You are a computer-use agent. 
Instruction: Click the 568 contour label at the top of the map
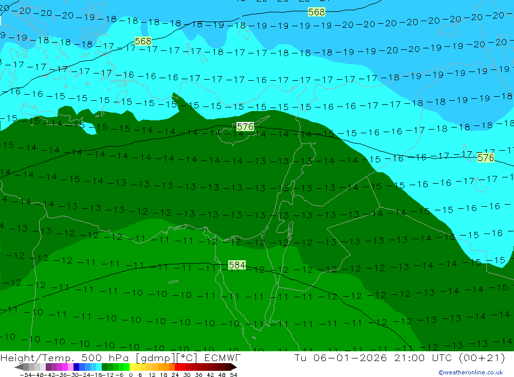click(316, 12)
